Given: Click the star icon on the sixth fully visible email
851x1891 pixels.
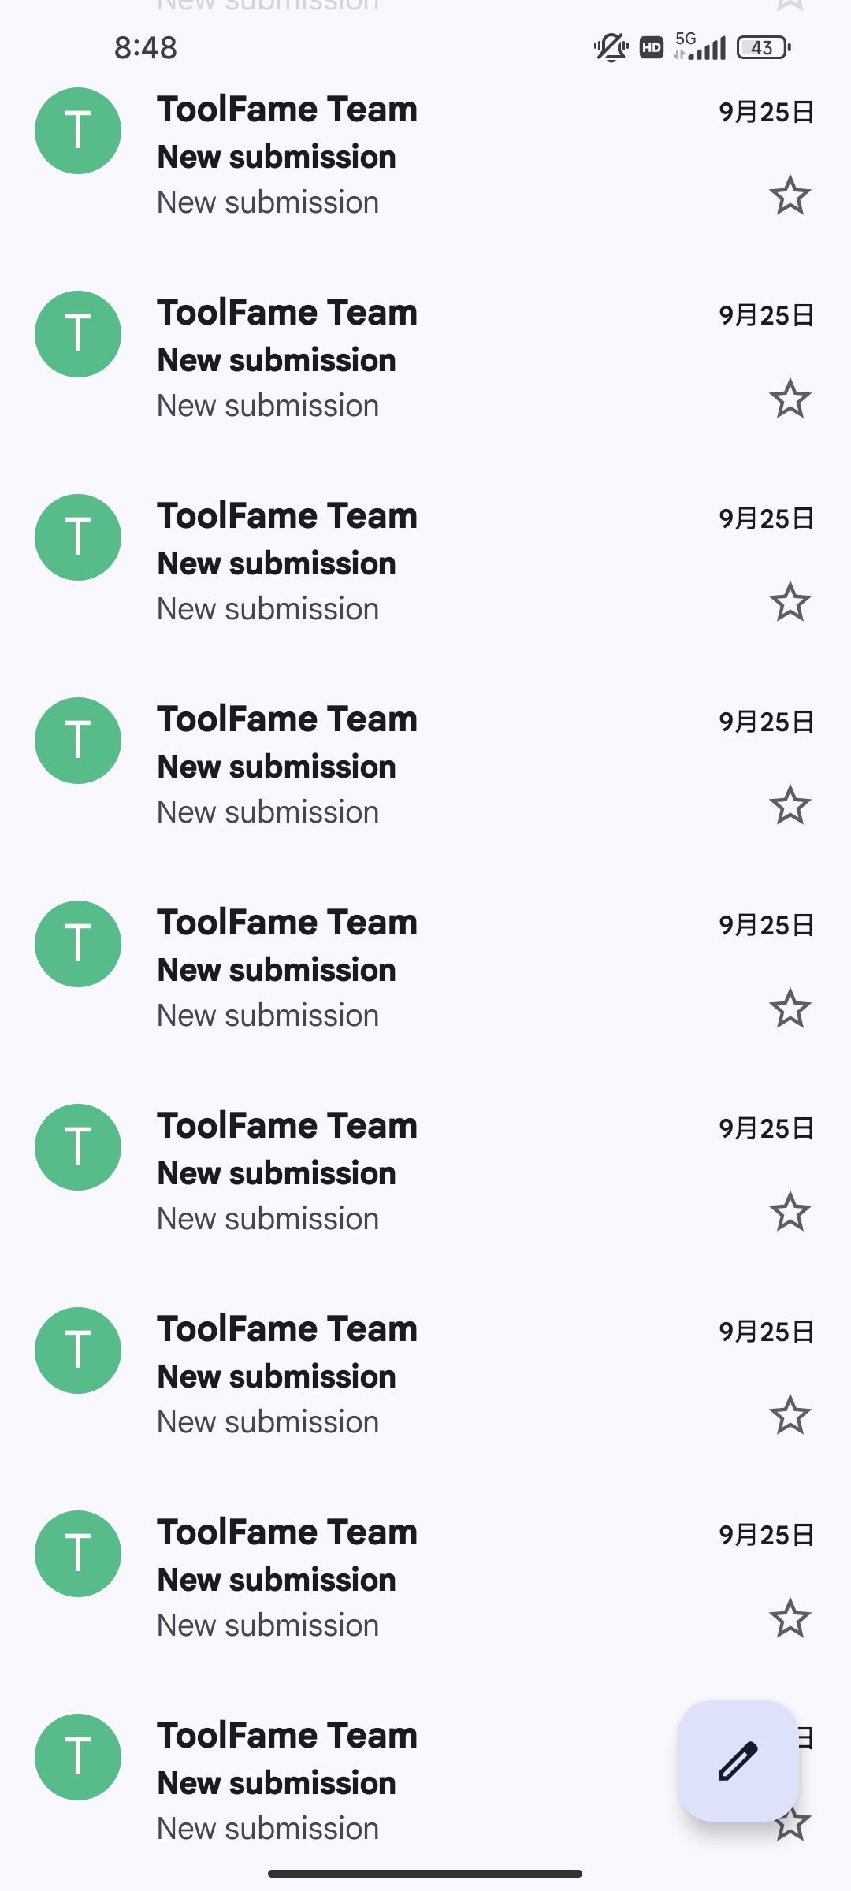Looking at the screenshot, I should [790, 1213].
